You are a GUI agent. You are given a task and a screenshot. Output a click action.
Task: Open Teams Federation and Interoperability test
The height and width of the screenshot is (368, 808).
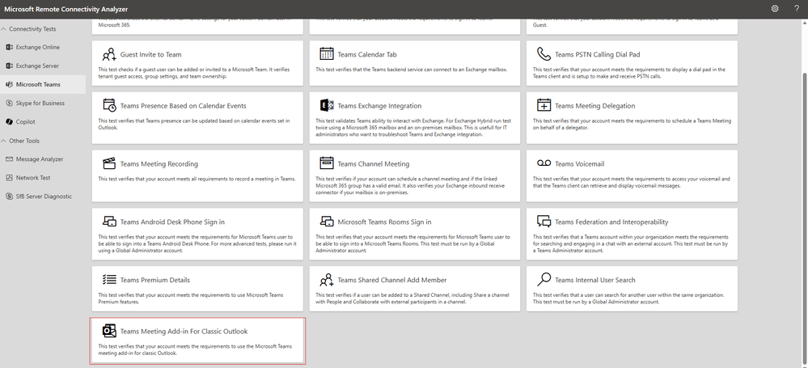click(x=632, y=234)
